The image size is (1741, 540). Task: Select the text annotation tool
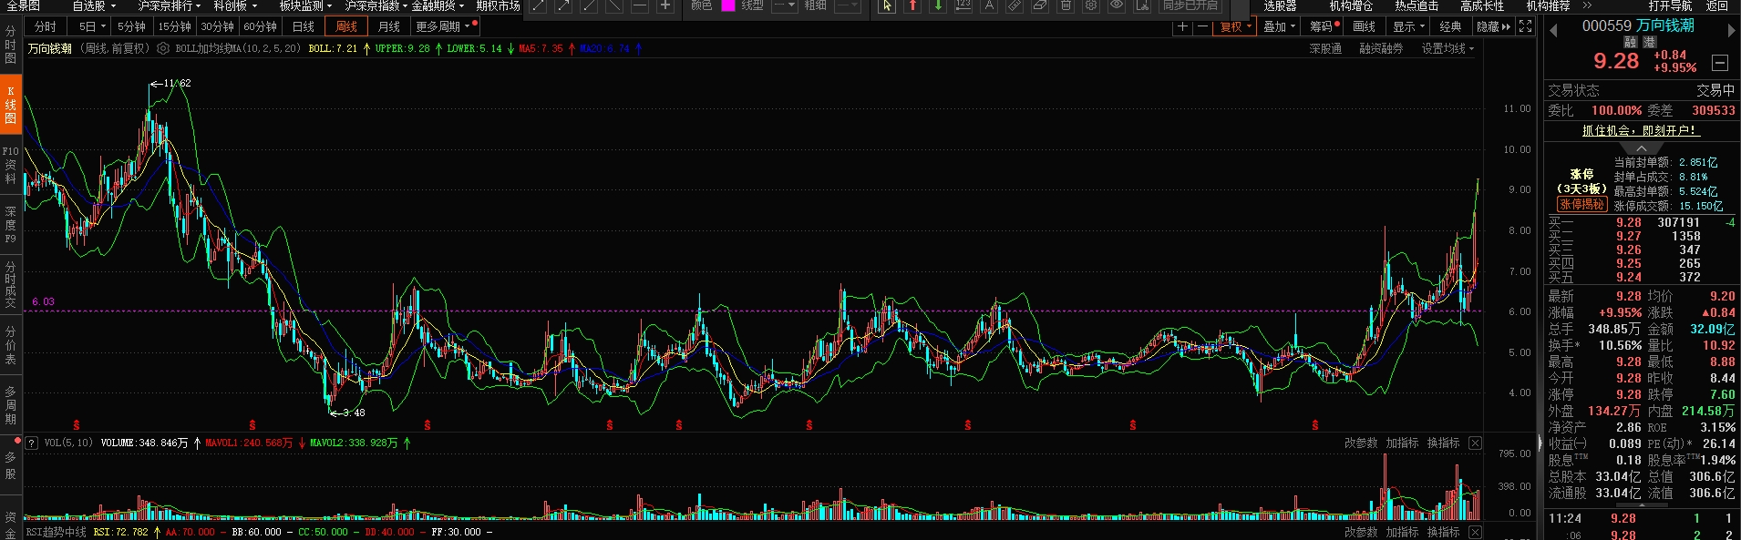point(989,5)
